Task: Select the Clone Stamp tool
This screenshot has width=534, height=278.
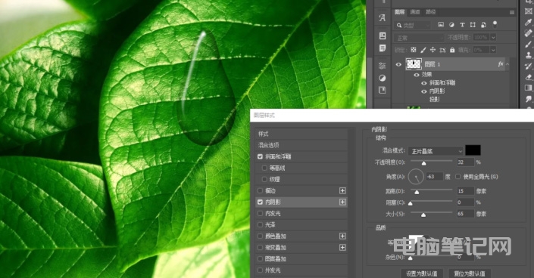Action: tap(529, 55)
